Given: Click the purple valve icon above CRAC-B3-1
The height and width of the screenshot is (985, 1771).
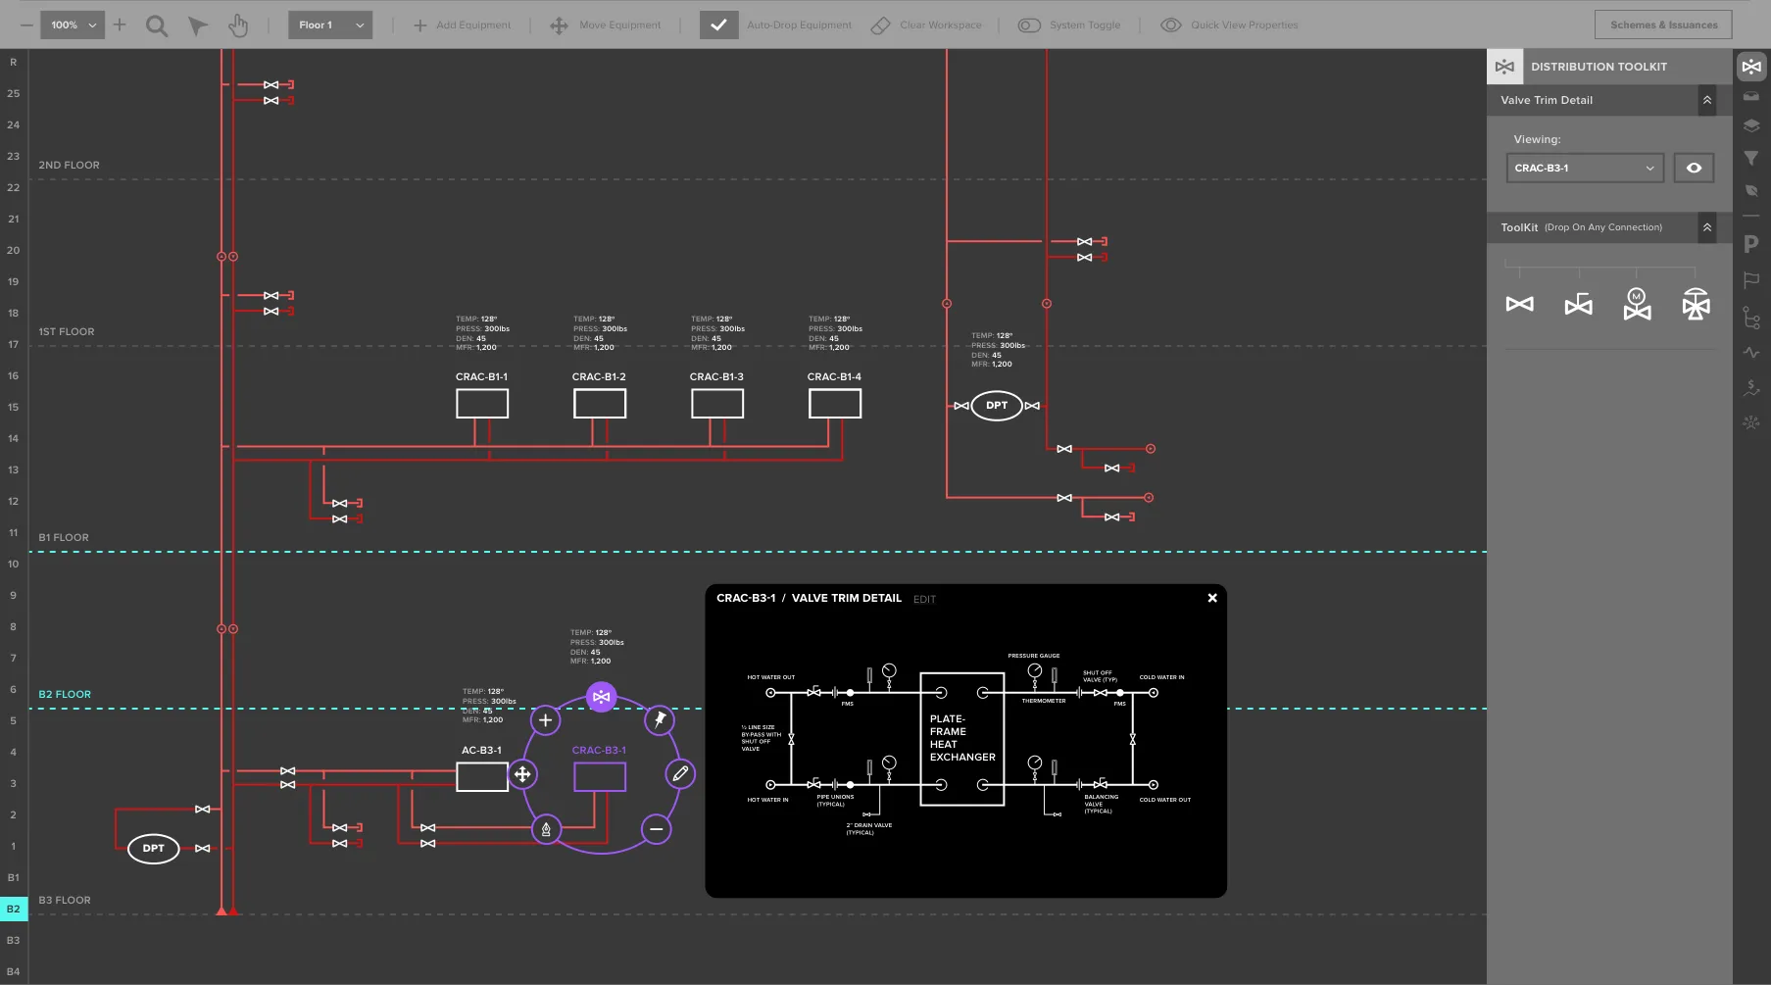Looking at the screenshot, I should pos(602,697).
